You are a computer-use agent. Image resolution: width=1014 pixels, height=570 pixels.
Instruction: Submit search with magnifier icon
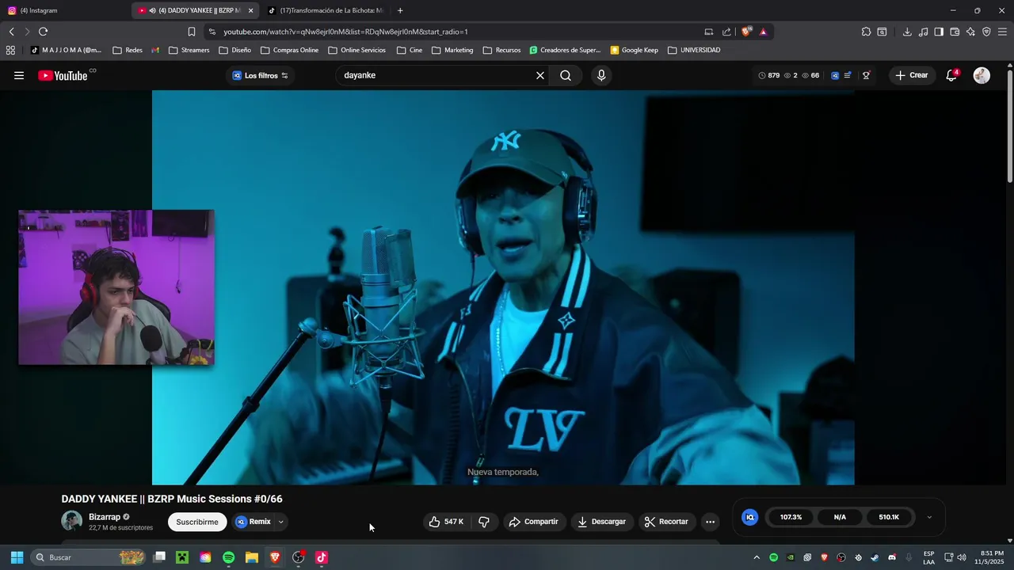click(566, 75)
